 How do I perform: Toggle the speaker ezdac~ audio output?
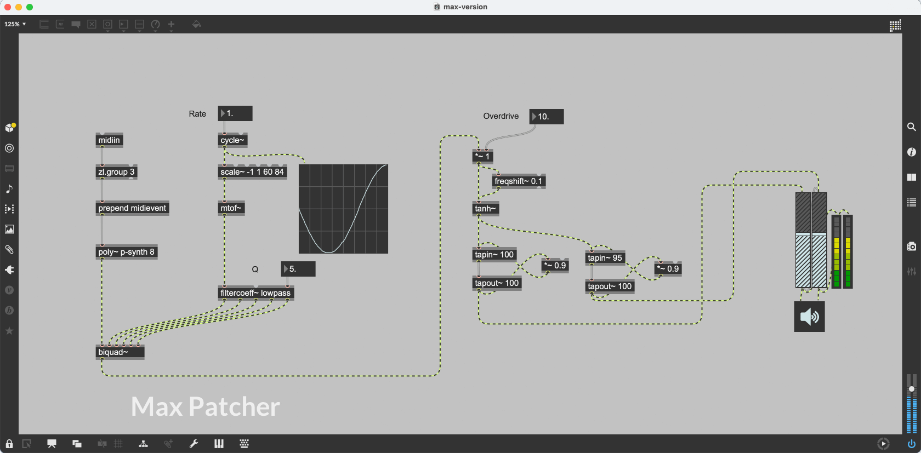tap(809, 317)
